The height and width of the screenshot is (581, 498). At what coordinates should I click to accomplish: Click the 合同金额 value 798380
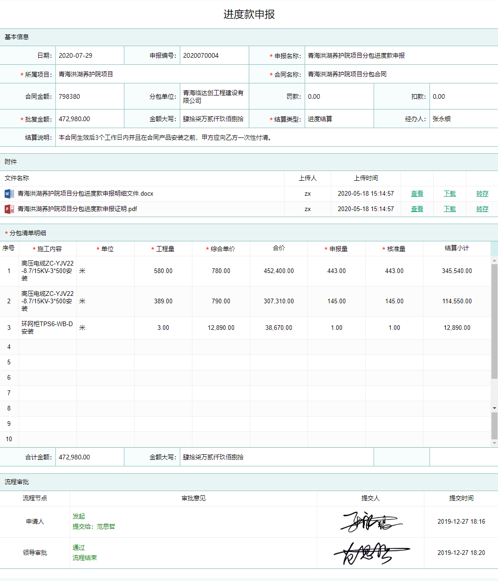coord(90,96)
